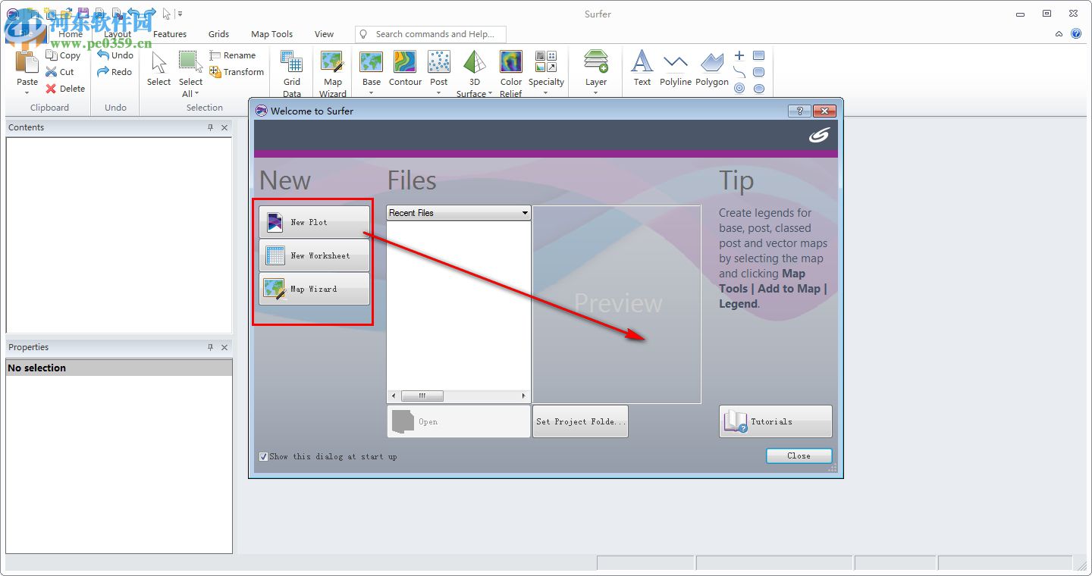Expand the Post map dropdown

point(439,93)
